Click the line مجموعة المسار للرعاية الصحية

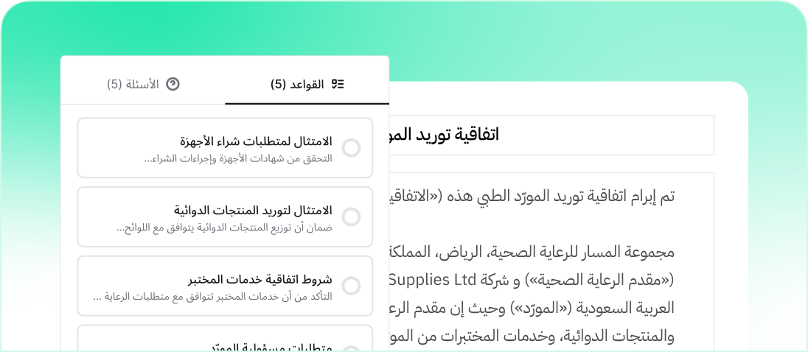click(x=531, y=252)
